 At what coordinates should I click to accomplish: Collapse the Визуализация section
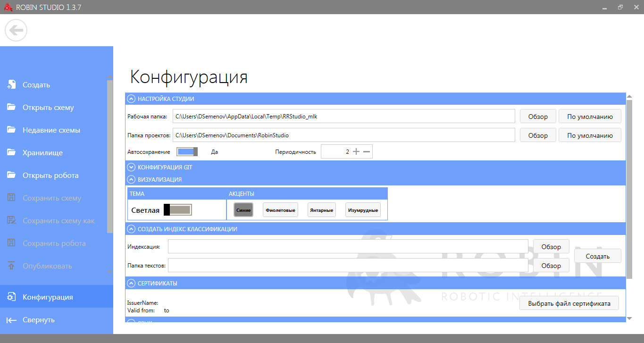(131, 179)
